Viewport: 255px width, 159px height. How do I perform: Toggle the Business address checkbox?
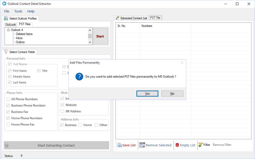click(62, 125)
